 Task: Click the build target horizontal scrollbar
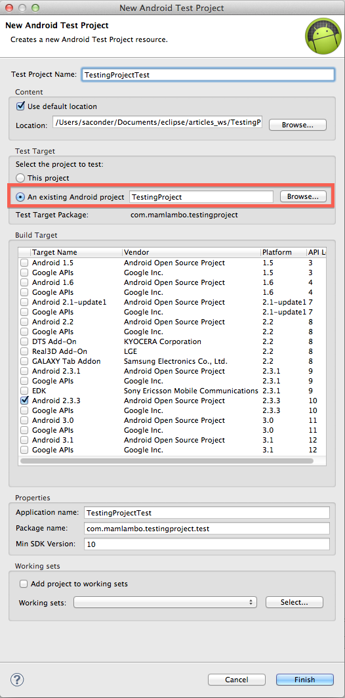(x=167, y=461)
